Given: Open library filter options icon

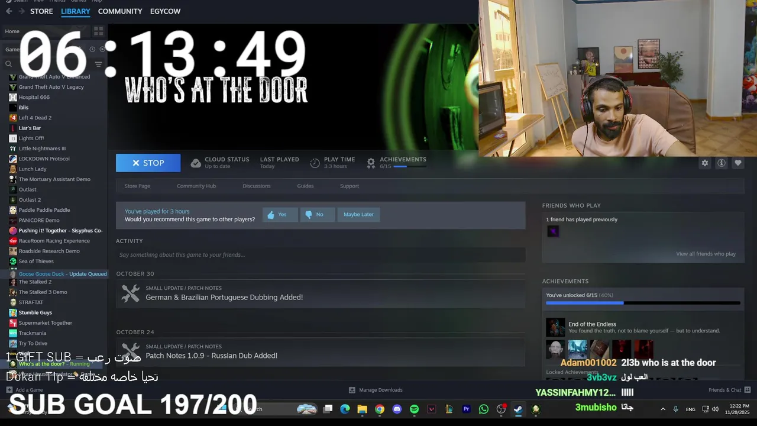Looking at the screenshot, I should [98, 64].
